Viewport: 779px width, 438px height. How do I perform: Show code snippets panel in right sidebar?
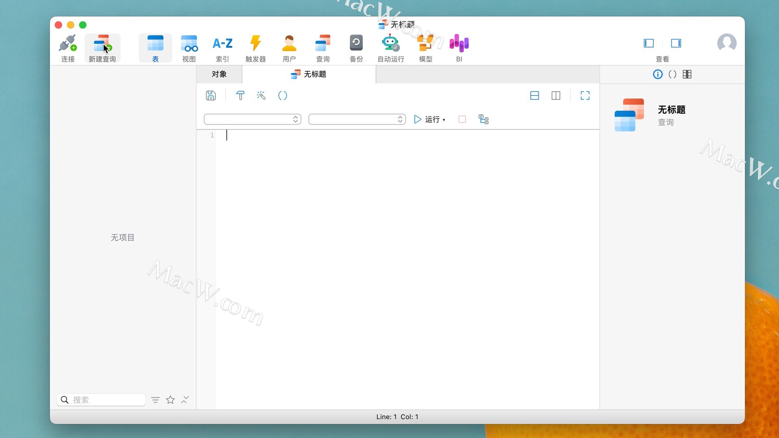(x=672, y=74)
